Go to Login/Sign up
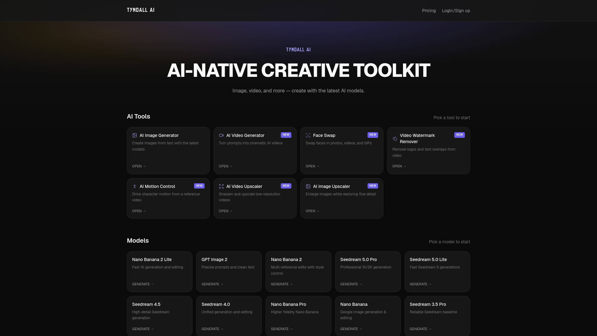The image size is (597, 336). click(x=456, y=11)
